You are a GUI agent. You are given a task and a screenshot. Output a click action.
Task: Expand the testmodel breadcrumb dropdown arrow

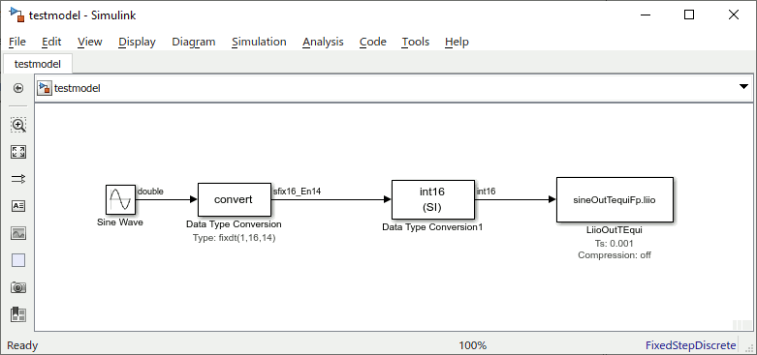(744, 87)
